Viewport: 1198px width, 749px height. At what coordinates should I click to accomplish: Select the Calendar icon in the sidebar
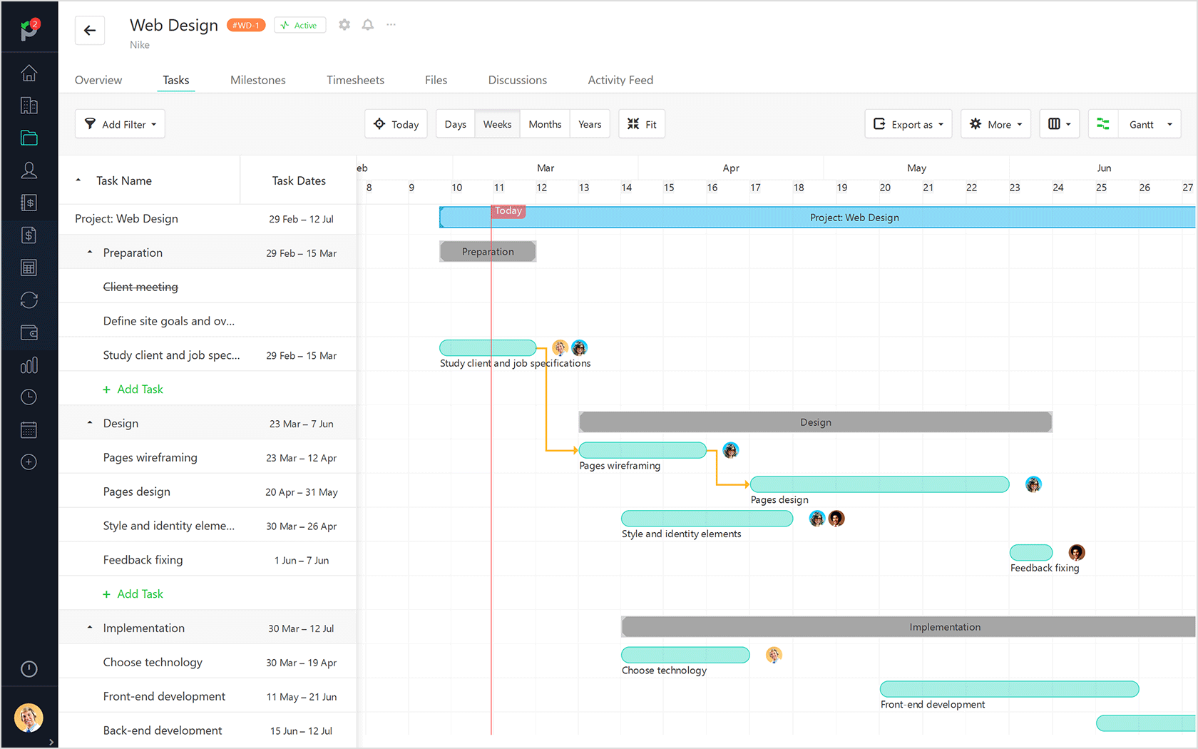(x=29, y=429)
